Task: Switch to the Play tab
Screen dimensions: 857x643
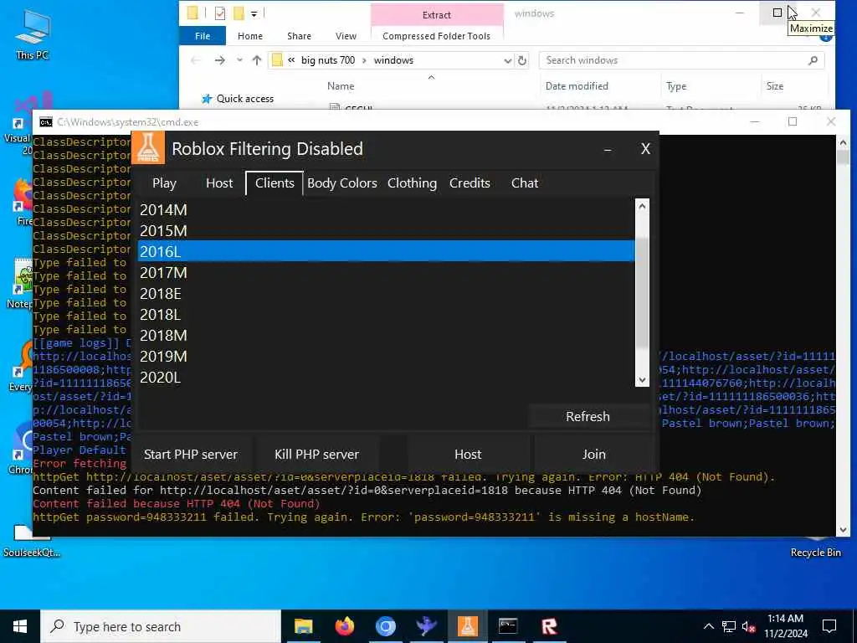Action: click(164, 183)
